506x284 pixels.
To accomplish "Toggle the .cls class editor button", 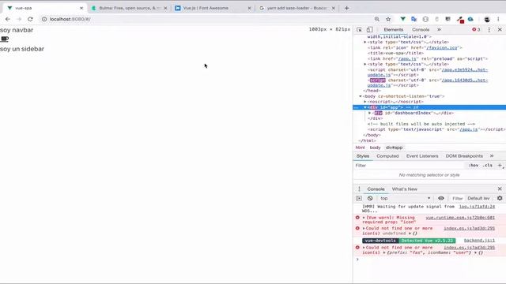I will tap(488, 166).
